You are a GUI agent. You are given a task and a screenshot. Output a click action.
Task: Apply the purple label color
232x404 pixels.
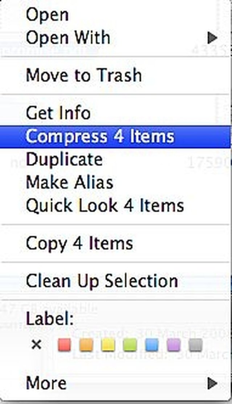tap(174, 345)
